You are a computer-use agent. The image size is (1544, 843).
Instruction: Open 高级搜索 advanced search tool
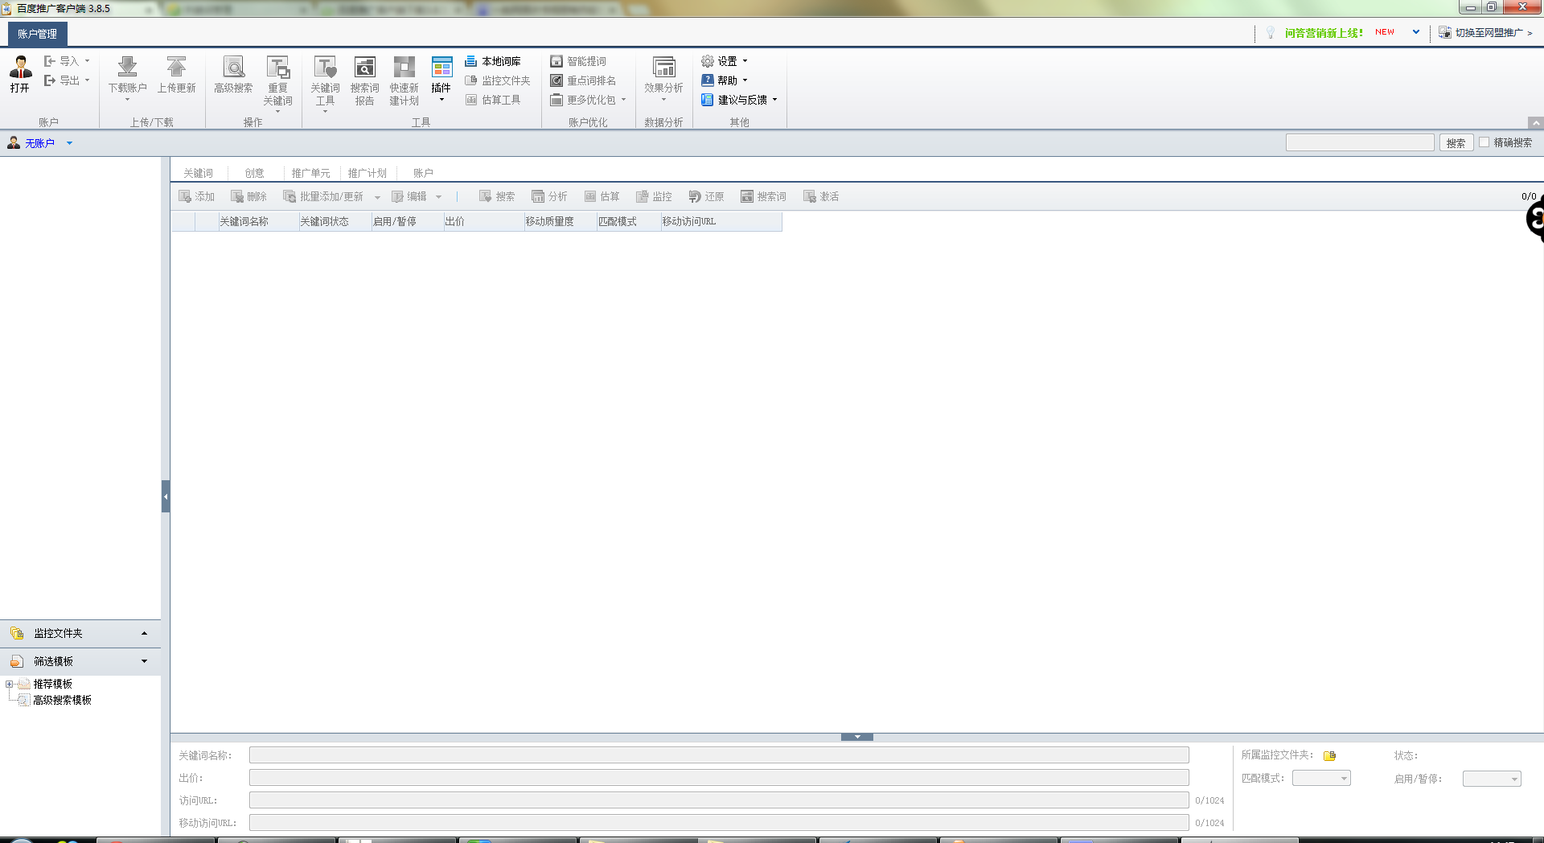[x=233, y=74]
